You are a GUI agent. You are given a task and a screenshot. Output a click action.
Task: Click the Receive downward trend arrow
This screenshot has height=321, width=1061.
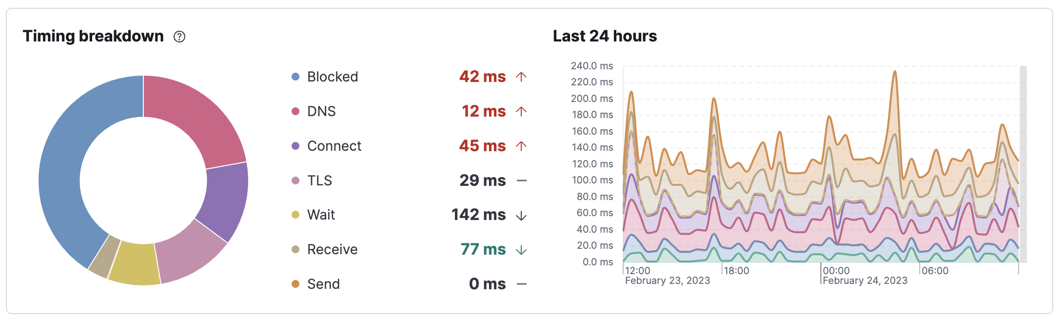[521, 250]
